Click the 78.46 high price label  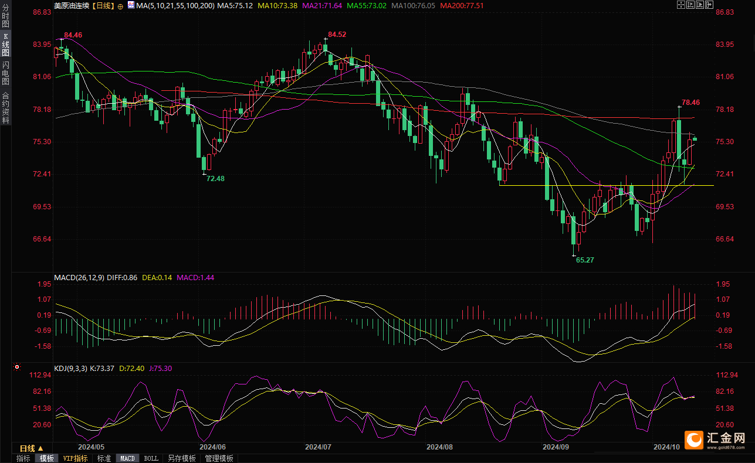coord(691,102)
